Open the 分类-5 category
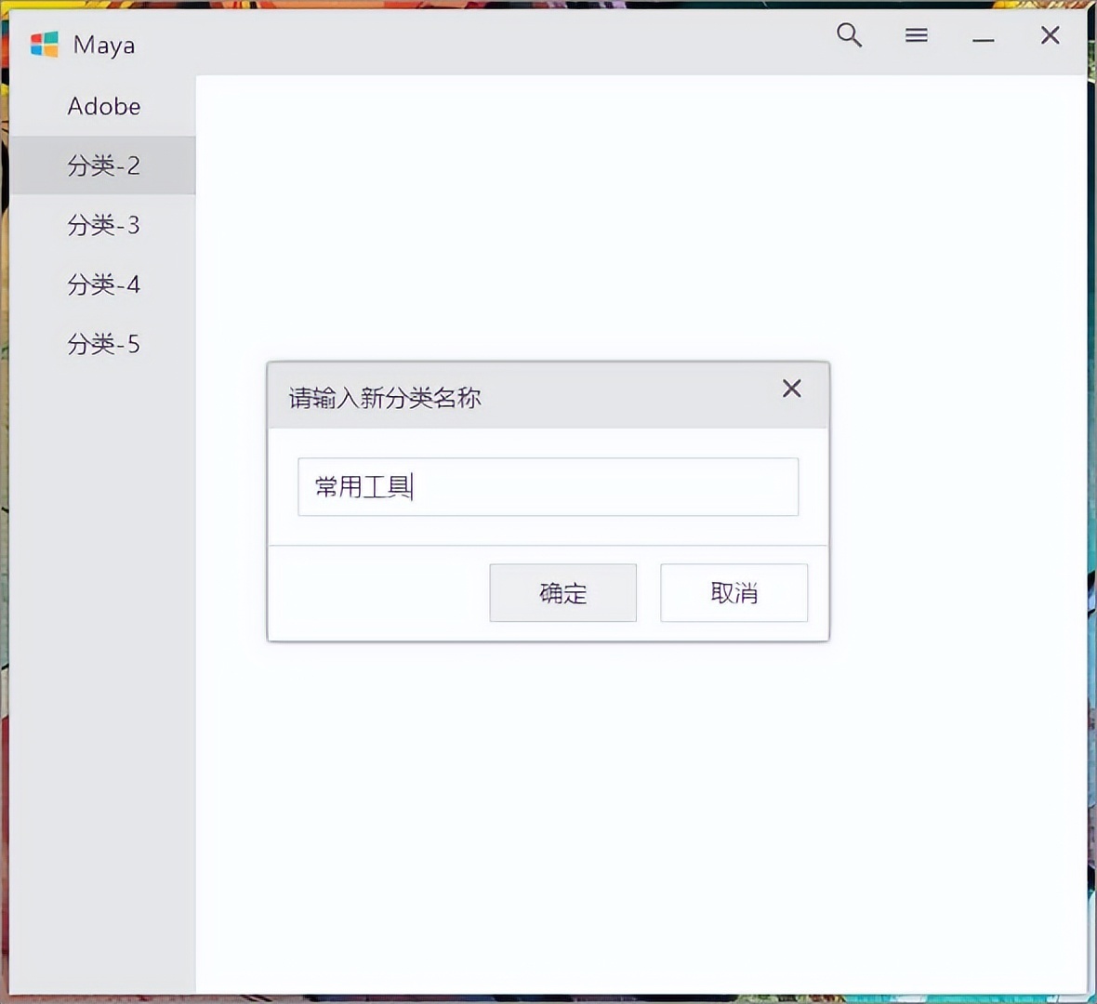Viewport: 1097px width, 1004px height. pyautogui.click(x=103, y=344)
